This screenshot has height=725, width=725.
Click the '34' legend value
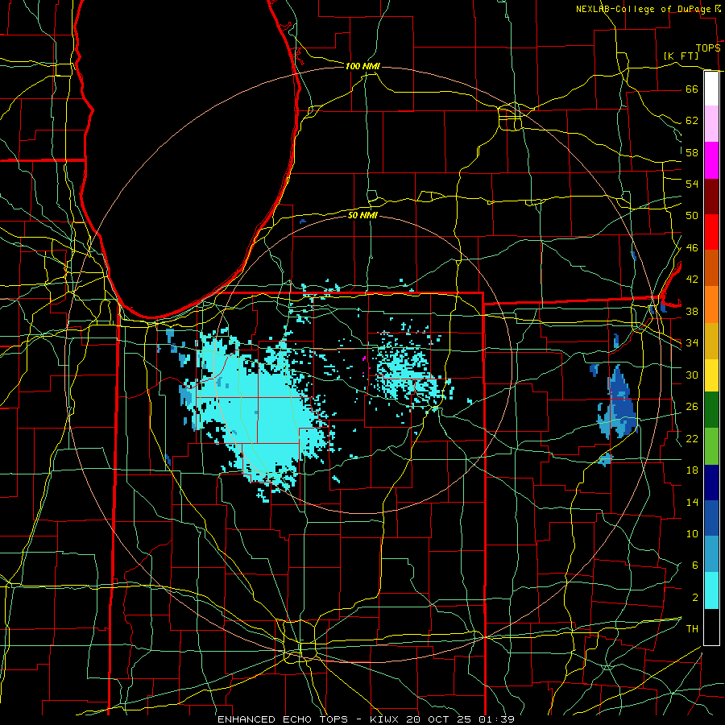[x=692, y=343]
